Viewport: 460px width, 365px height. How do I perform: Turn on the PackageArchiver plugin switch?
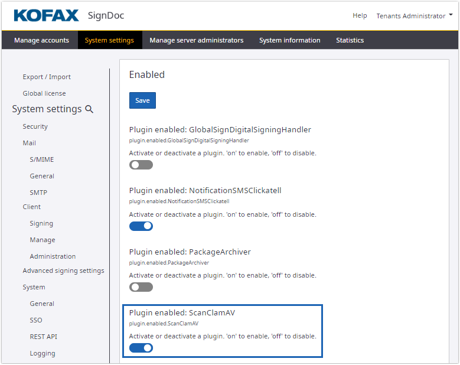click(x=141, y=287)
